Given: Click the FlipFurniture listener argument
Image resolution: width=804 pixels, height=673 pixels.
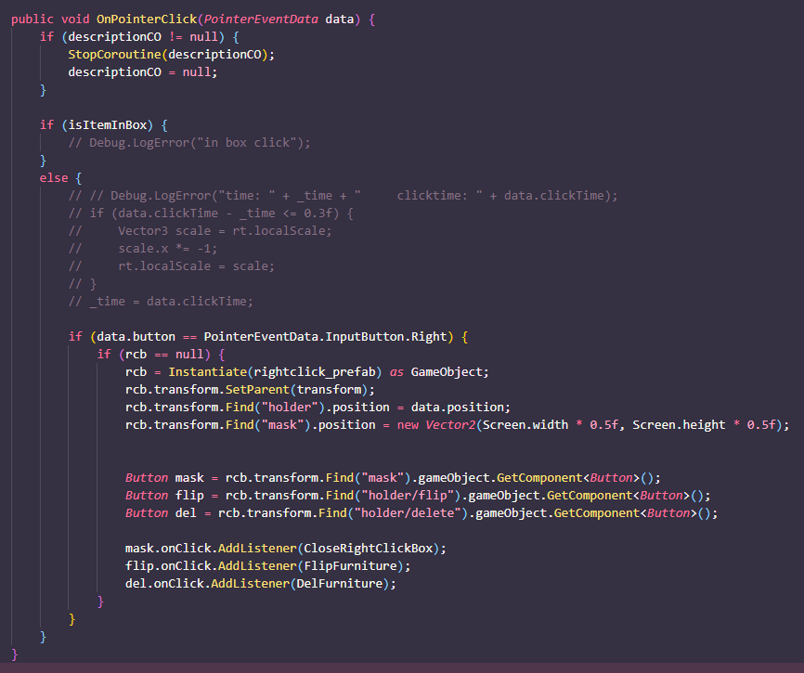Looking at the screenshot, I should (350, 566).
